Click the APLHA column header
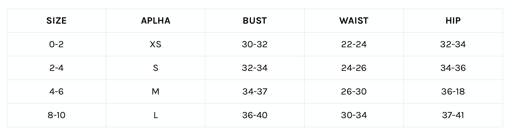The image size is (510, 135). pos(155,21)
